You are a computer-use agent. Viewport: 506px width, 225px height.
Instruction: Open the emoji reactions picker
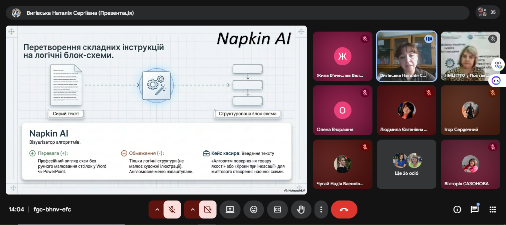[253, 209]
